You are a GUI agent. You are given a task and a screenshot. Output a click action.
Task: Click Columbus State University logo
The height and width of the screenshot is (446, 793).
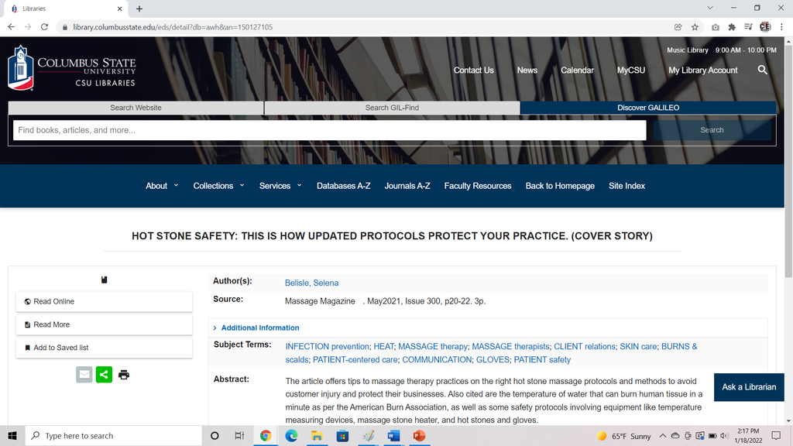[72, 70]
